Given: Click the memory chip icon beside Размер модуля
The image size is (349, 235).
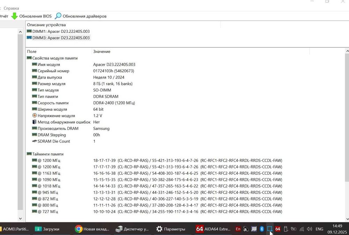Looking at the screenshot, I should 34,83.
